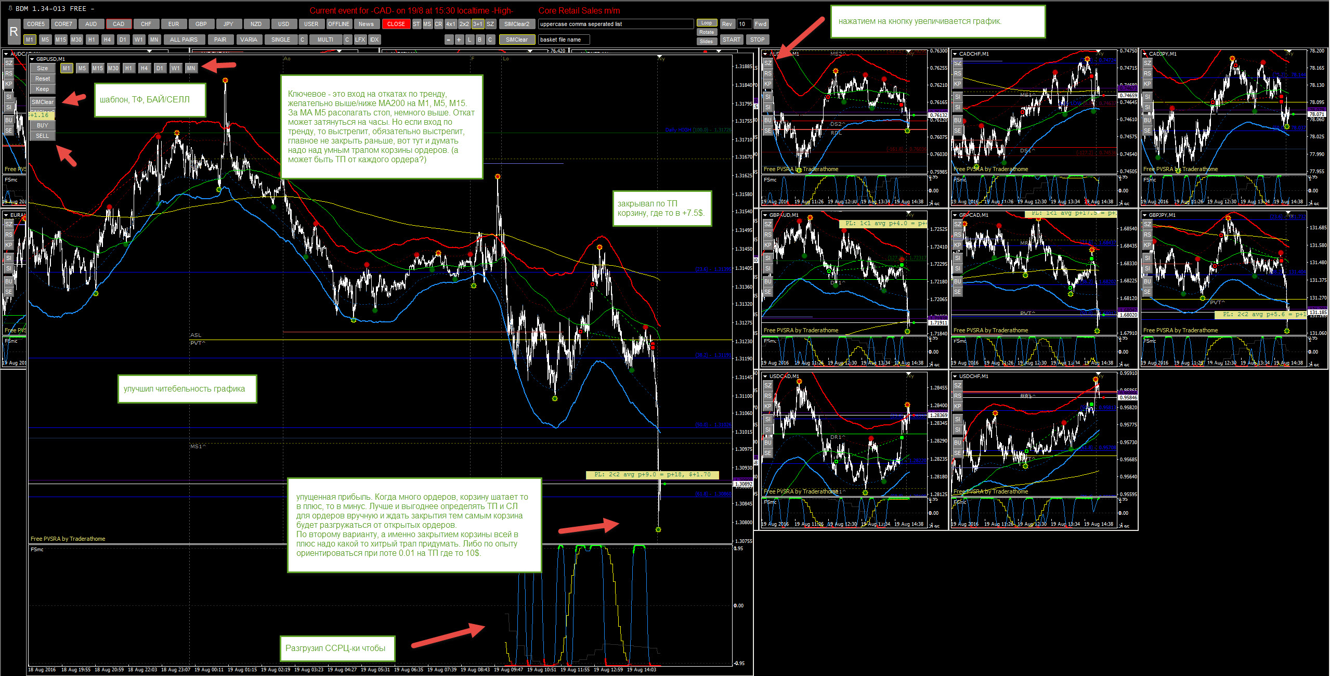Image resolution: width=1330 pixels, height=676 pixels.
Task: Click the SZ button in the main toolbar
Action: pos(490,24)
